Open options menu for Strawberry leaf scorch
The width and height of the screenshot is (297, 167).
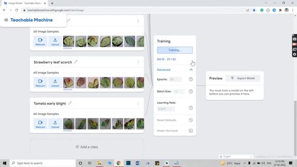(138, 62)
